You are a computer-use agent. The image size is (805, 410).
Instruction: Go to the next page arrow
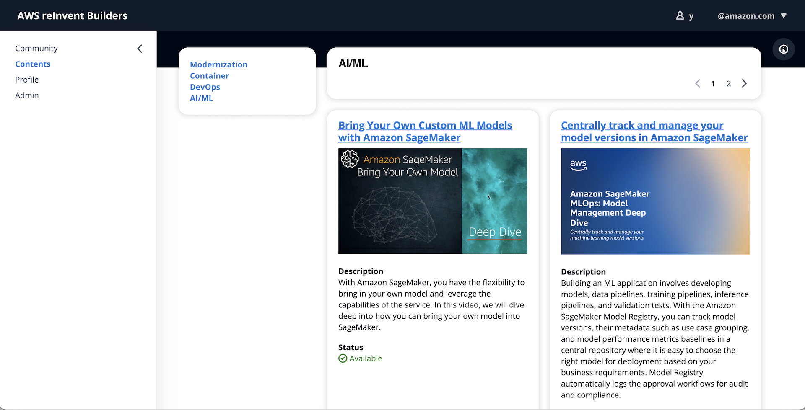744,83
